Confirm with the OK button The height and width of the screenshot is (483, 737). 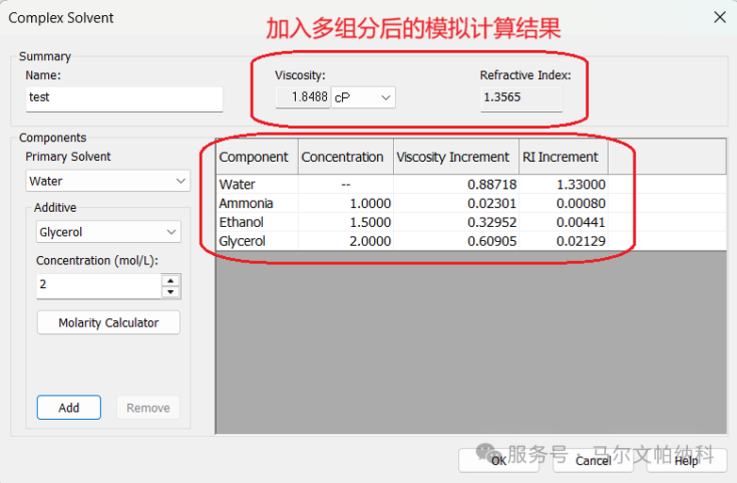(x=499, y=460)
